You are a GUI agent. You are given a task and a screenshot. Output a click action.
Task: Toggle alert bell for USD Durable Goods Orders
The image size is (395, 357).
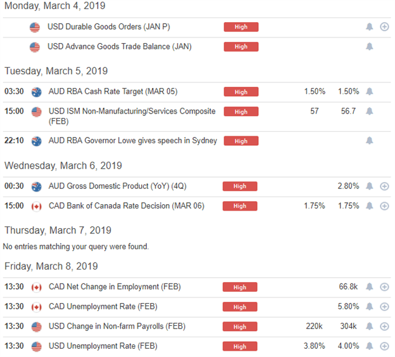tap(369, 27)
